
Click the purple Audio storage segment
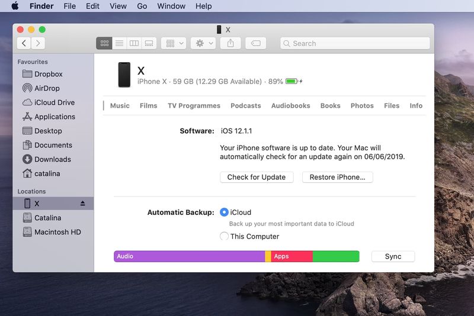189,256
